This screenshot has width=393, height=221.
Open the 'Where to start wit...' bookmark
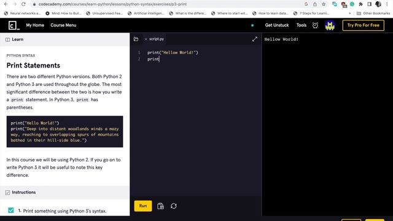(230, 14)
